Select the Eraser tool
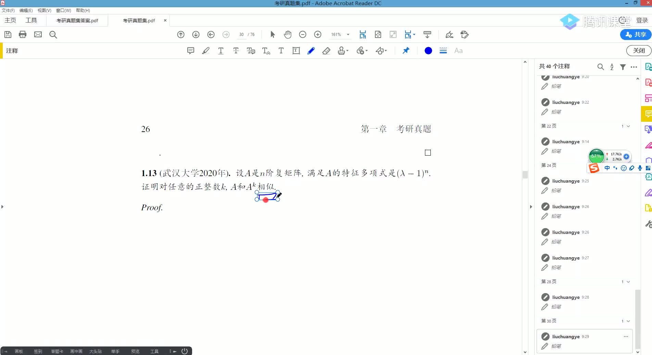This screenshot has width=652, height=355. [x=326, y=51]
